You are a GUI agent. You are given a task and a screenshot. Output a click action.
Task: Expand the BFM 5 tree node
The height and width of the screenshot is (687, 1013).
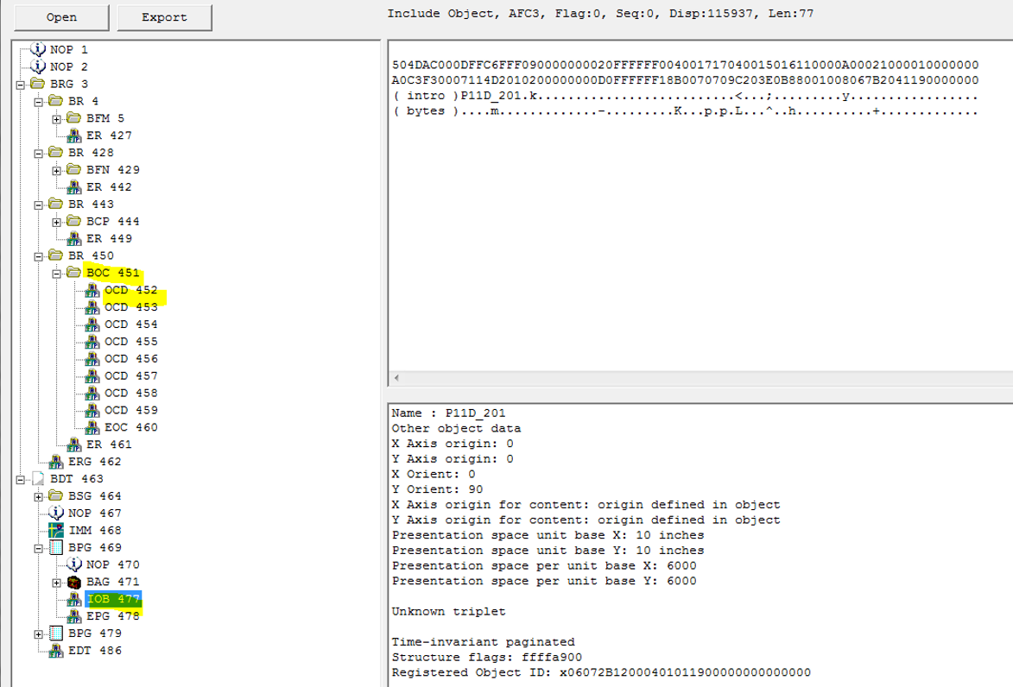click(57, 119)
